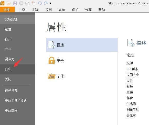Screen dimensions: 149x125
Task: Click the quick toolbar icon right of the printer
Action: click(27, 3)
